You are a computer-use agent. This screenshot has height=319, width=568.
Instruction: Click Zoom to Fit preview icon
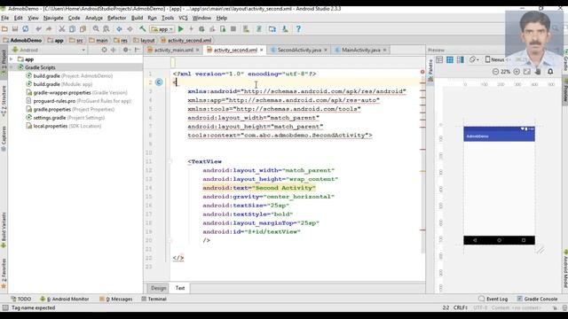527,72
